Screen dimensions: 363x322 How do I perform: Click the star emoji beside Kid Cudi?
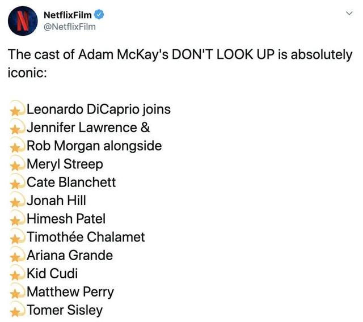pyautogui.click(x=17, y=274)
